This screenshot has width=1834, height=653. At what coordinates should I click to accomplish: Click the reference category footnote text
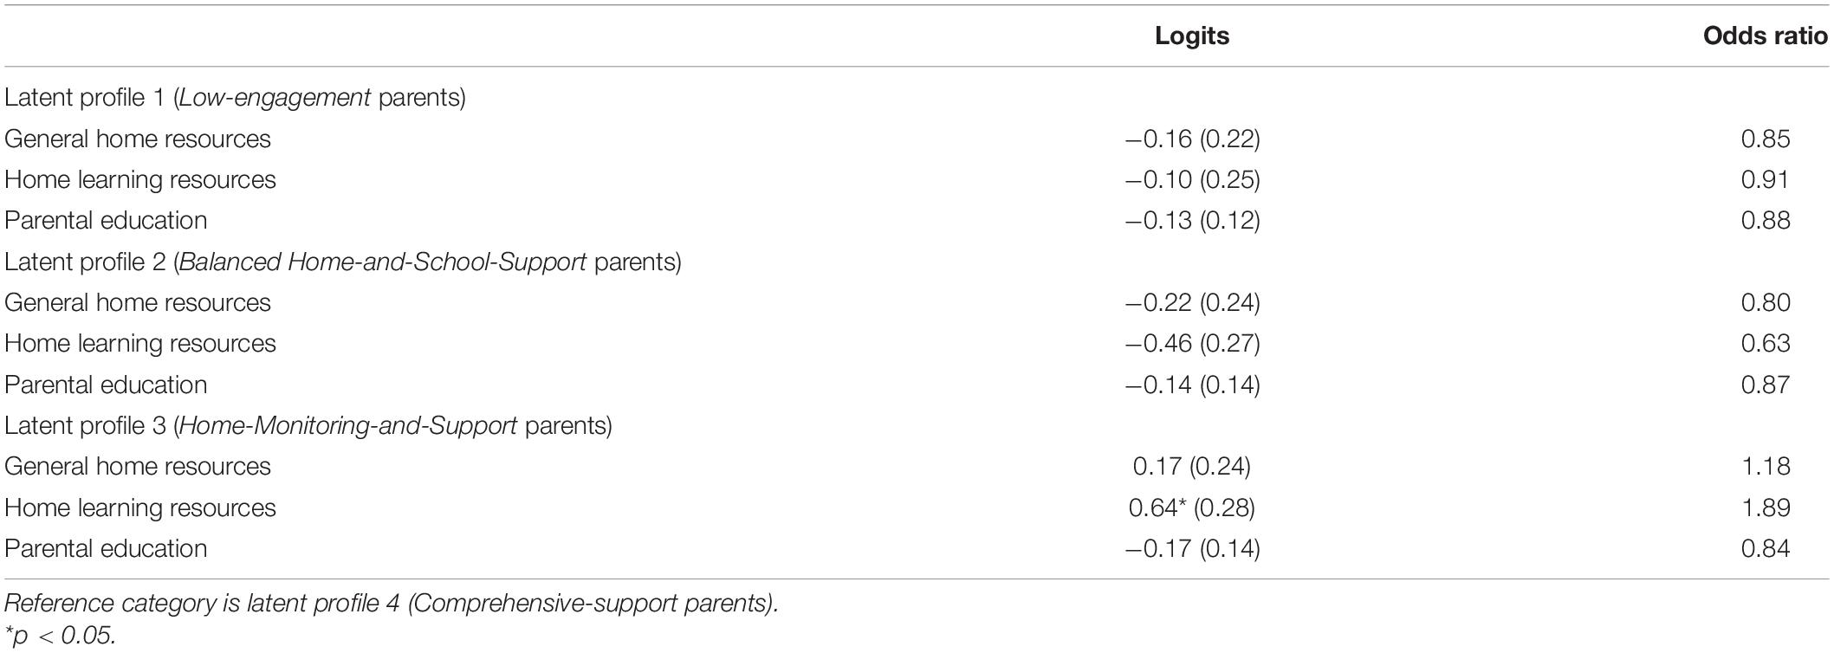pyautogui.click(x=391, y=604)
